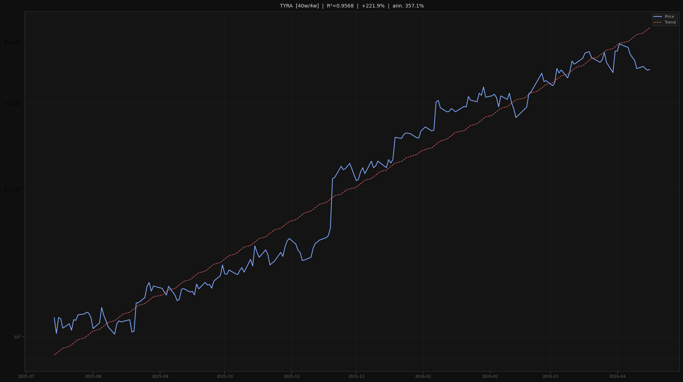Select the 2026-04 tick on the x-axis
683x382 pixels.
617,377
